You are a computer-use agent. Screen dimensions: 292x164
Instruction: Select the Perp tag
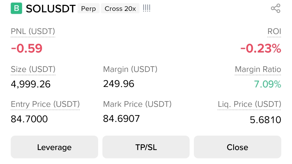(x=88, y=9)
